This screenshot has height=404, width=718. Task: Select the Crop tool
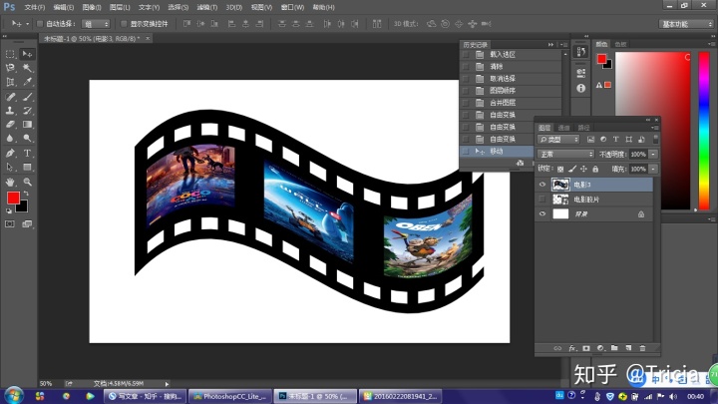point(10,82)
